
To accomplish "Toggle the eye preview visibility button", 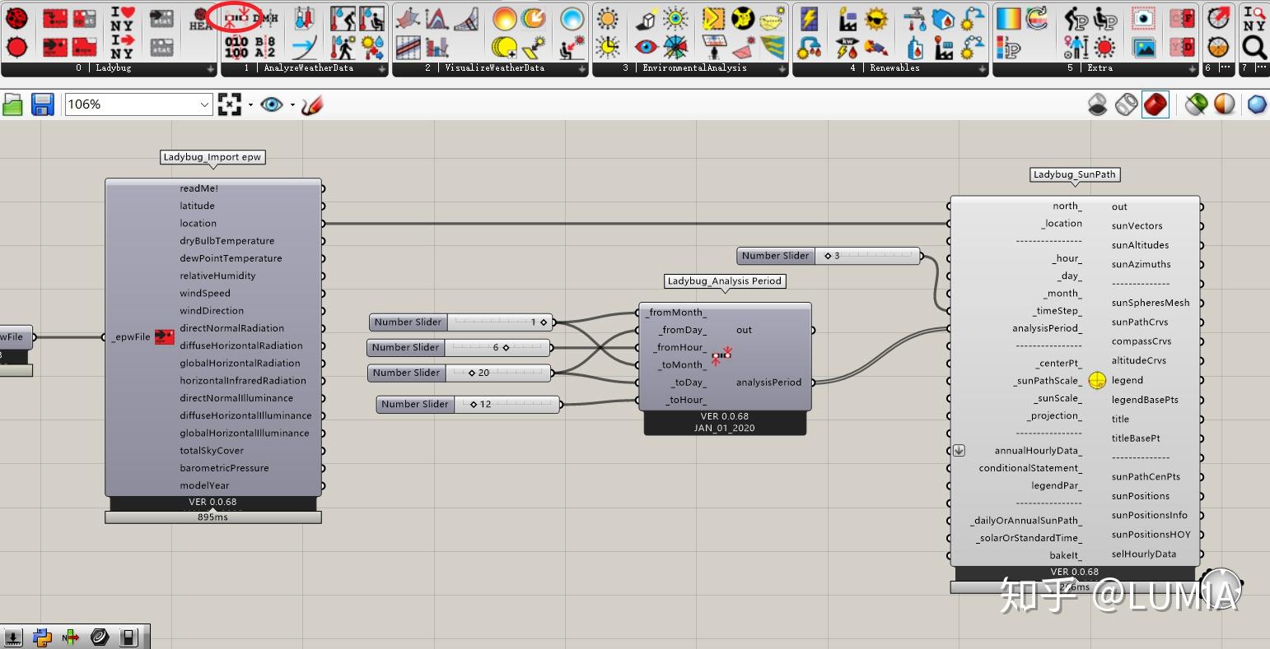I will 271,104.
